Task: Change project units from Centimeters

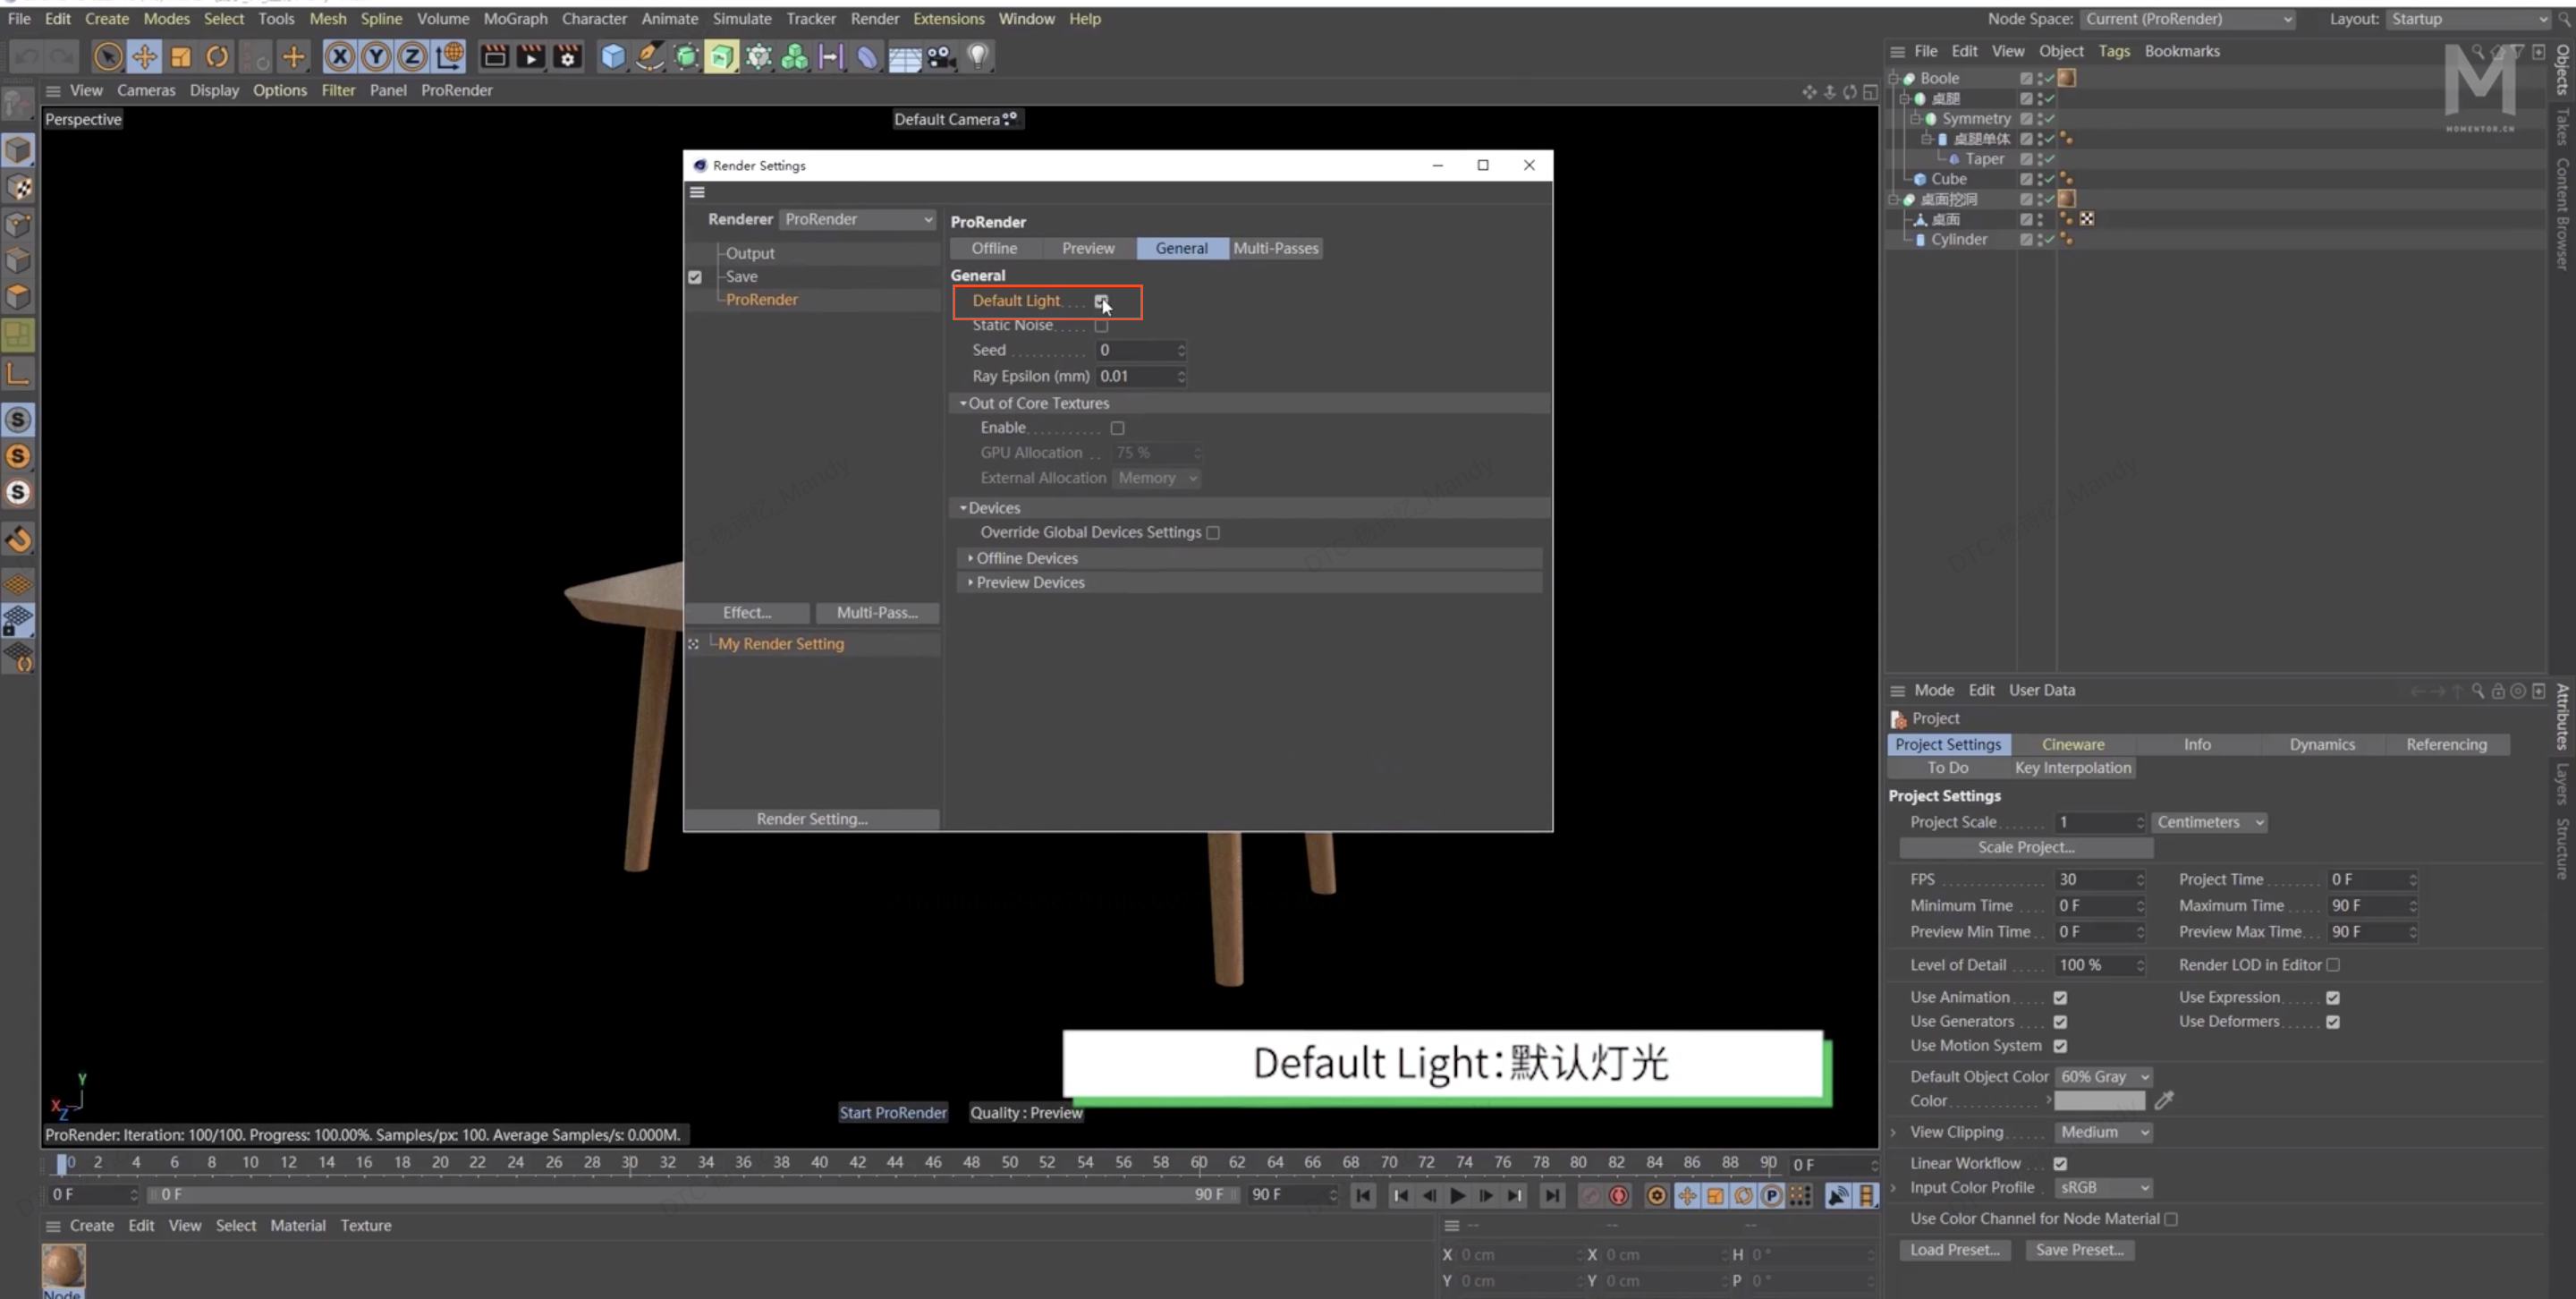Action: [x=2209, y=821]
